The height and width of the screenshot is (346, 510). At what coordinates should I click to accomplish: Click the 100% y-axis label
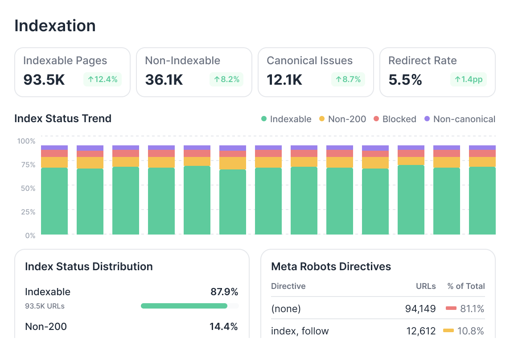pyautogui.click(x=26, y=141)
